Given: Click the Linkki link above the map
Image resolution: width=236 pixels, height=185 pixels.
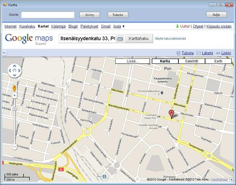Looking at the screenshot, I should pos(226,53).
